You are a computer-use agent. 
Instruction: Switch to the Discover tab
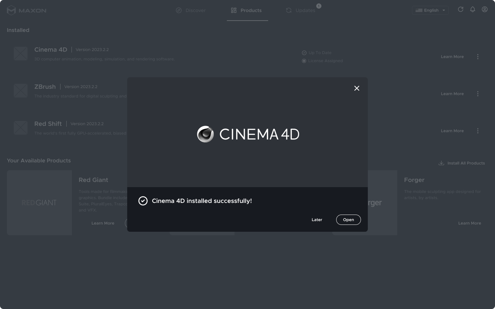[191, 10]
